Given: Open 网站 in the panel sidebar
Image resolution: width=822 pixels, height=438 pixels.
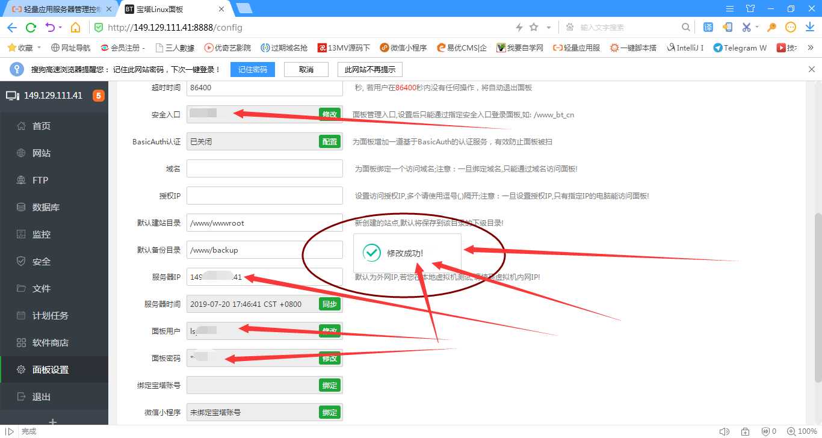Looking at the screenshot, I should 54,153.
